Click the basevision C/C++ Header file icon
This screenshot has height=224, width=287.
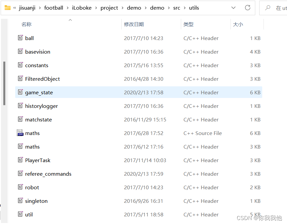(20, 52)
